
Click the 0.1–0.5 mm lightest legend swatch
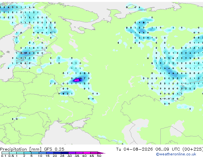(5, 153)
